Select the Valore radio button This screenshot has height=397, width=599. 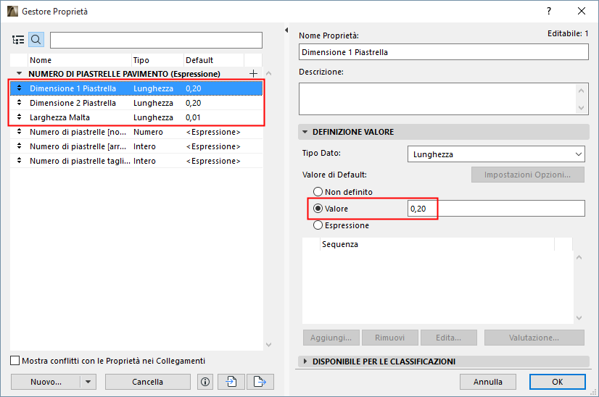point(318,209)
